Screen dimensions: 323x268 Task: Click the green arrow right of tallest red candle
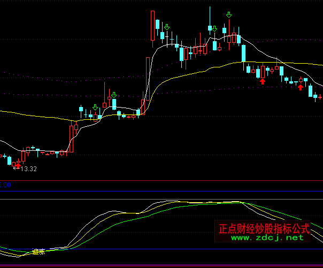click(167, 27)
